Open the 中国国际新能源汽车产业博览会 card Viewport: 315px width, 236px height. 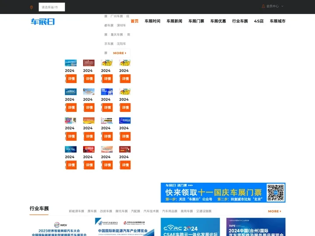tap(125, 227)
